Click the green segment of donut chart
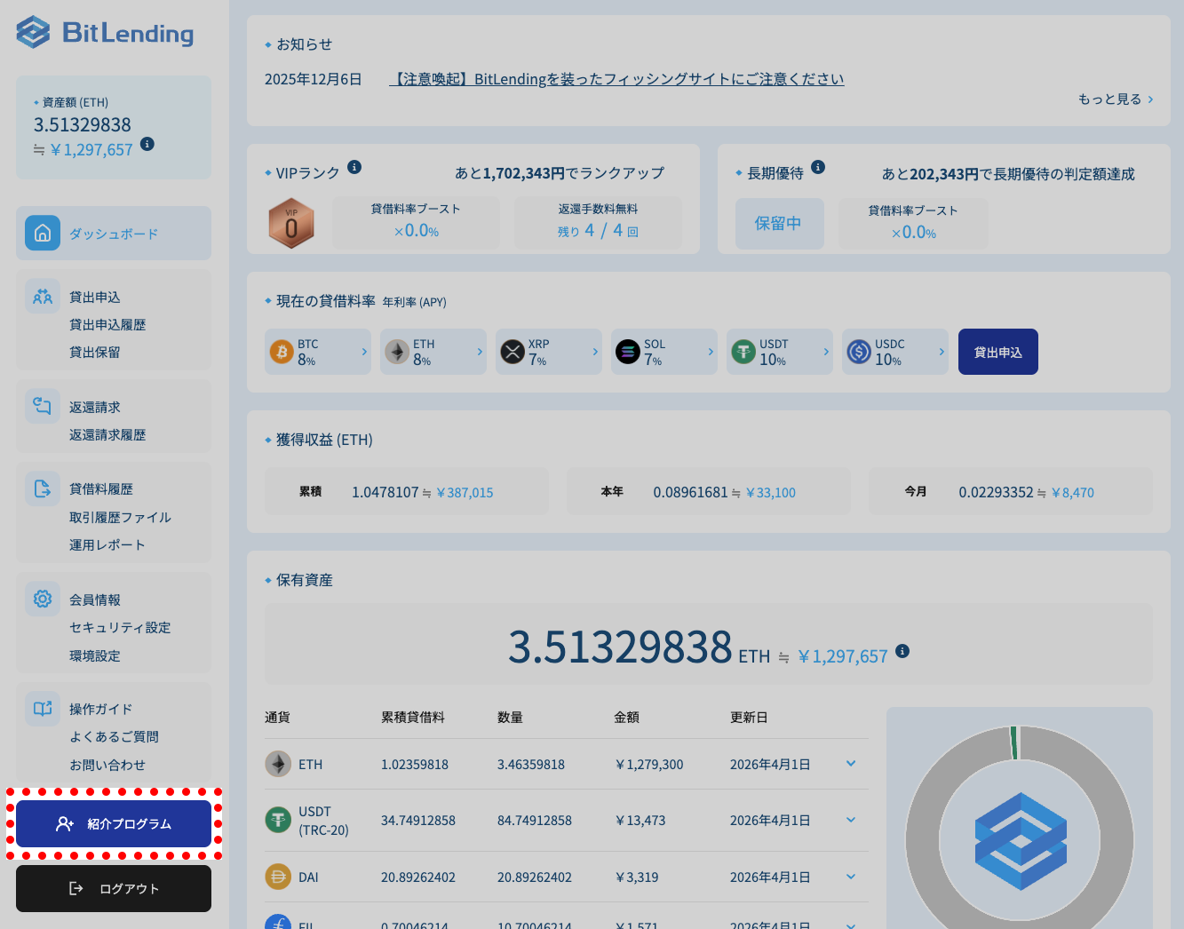The image size is (1184, 929). click(x=1013, y=742)
